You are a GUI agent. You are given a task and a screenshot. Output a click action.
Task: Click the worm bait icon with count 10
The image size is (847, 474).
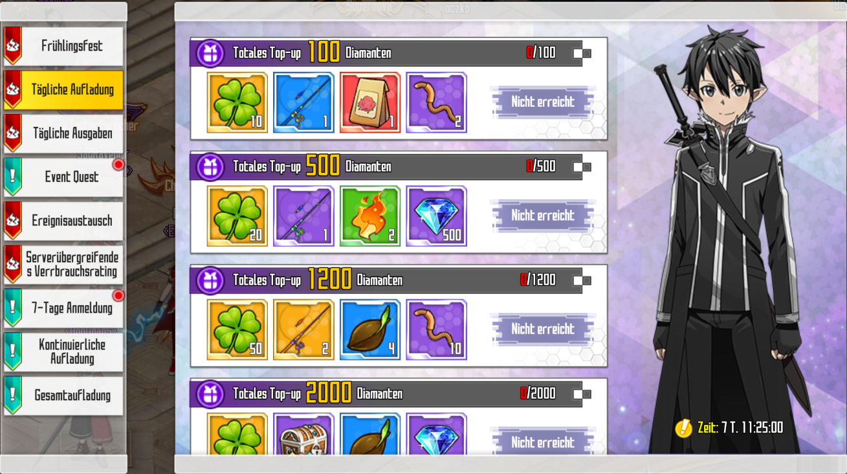(436, 330)
